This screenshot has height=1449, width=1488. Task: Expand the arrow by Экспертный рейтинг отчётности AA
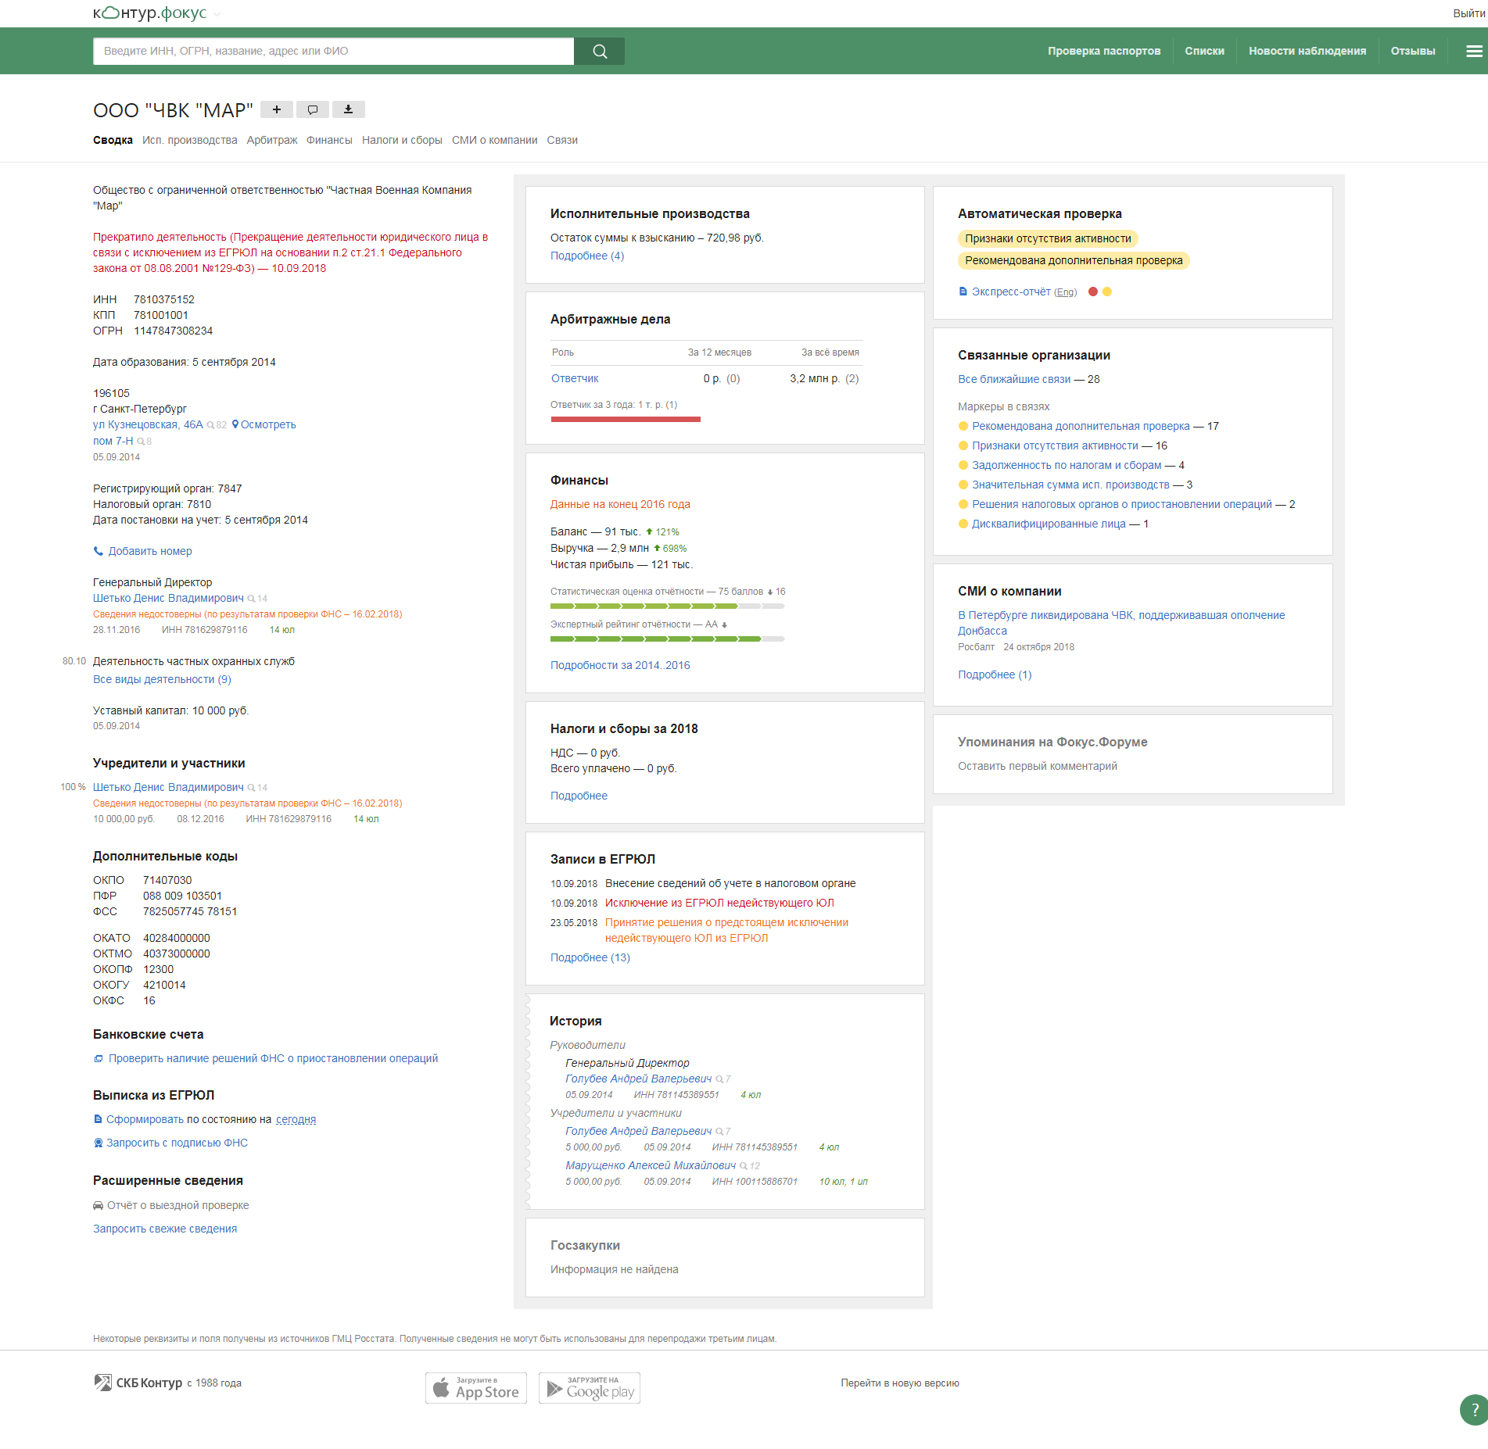point(725,625)
